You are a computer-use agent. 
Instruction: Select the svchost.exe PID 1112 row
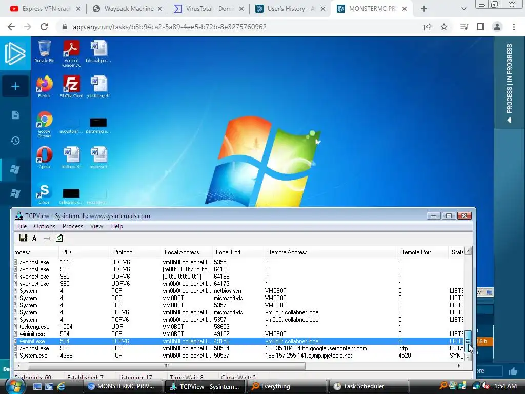coord(239,262)
